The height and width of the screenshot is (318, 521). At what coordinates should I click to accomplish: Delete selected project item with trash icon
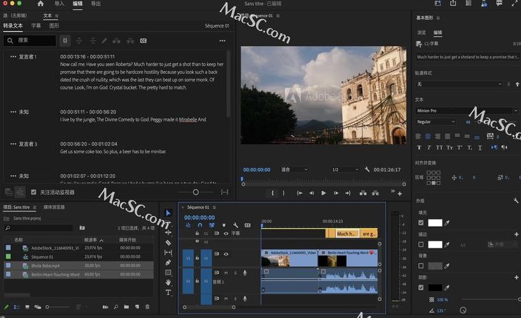coord(147,307)
